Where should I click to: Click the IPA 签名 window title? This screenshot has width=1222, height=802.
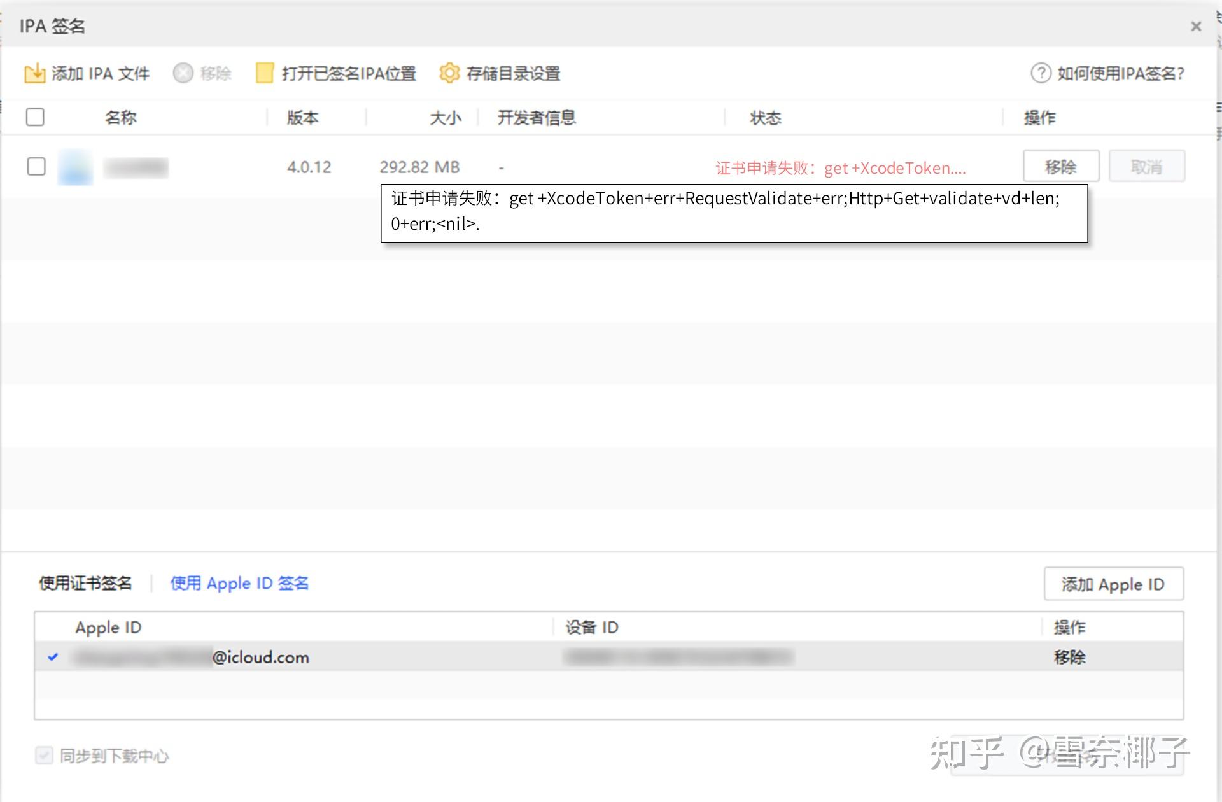tap(52, 26)
